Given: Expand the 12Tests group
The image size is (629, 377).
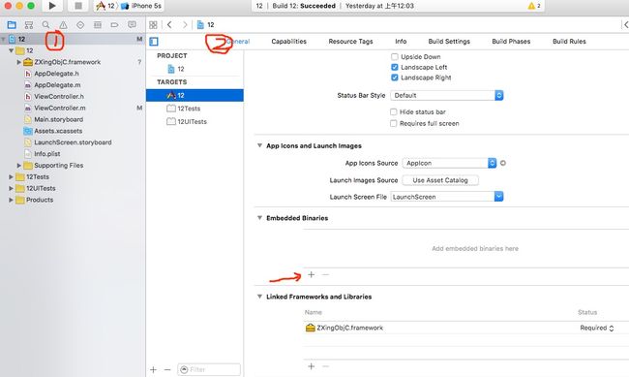Looking at the screenshot, I should (x=11, y=176).
